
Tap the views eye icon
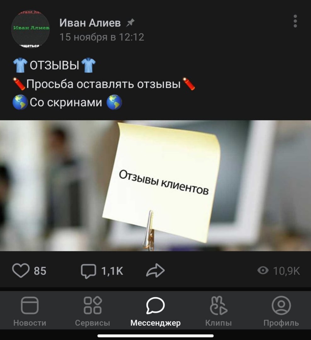pos(263,270)
